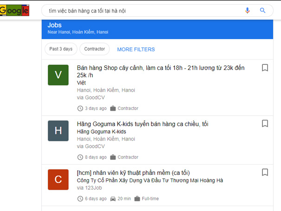Apply the Contractor filter chip
Image resolution: width=281 pixels, height=211 pixels.
tap(94, 49)
